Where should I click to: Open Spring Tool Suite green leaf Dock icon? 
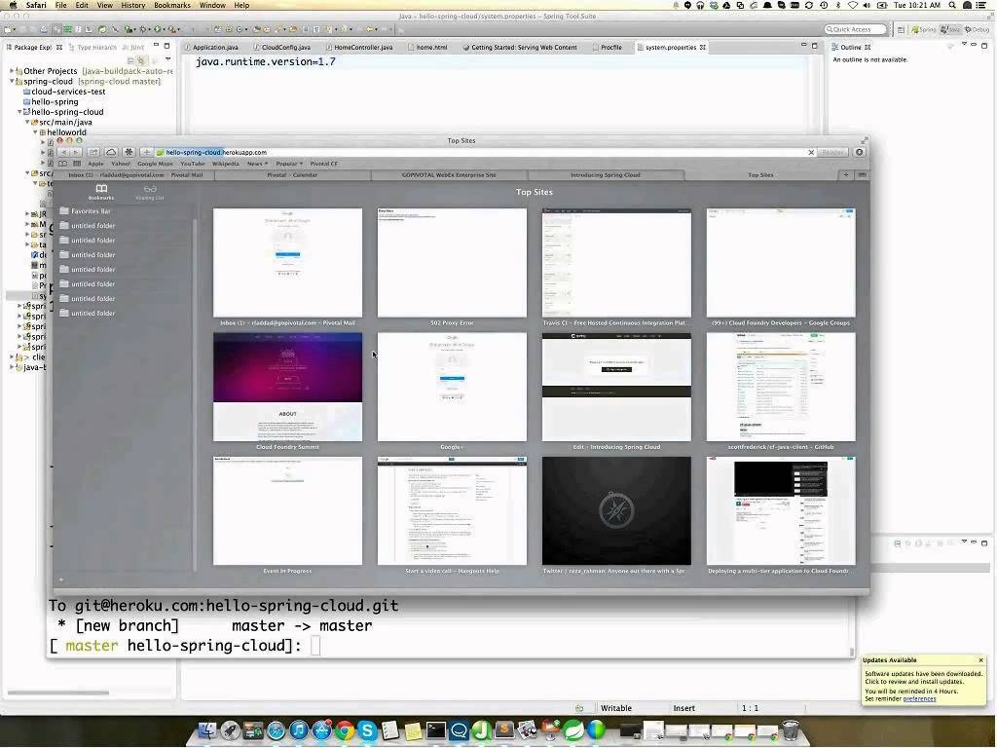click(573, 730)
